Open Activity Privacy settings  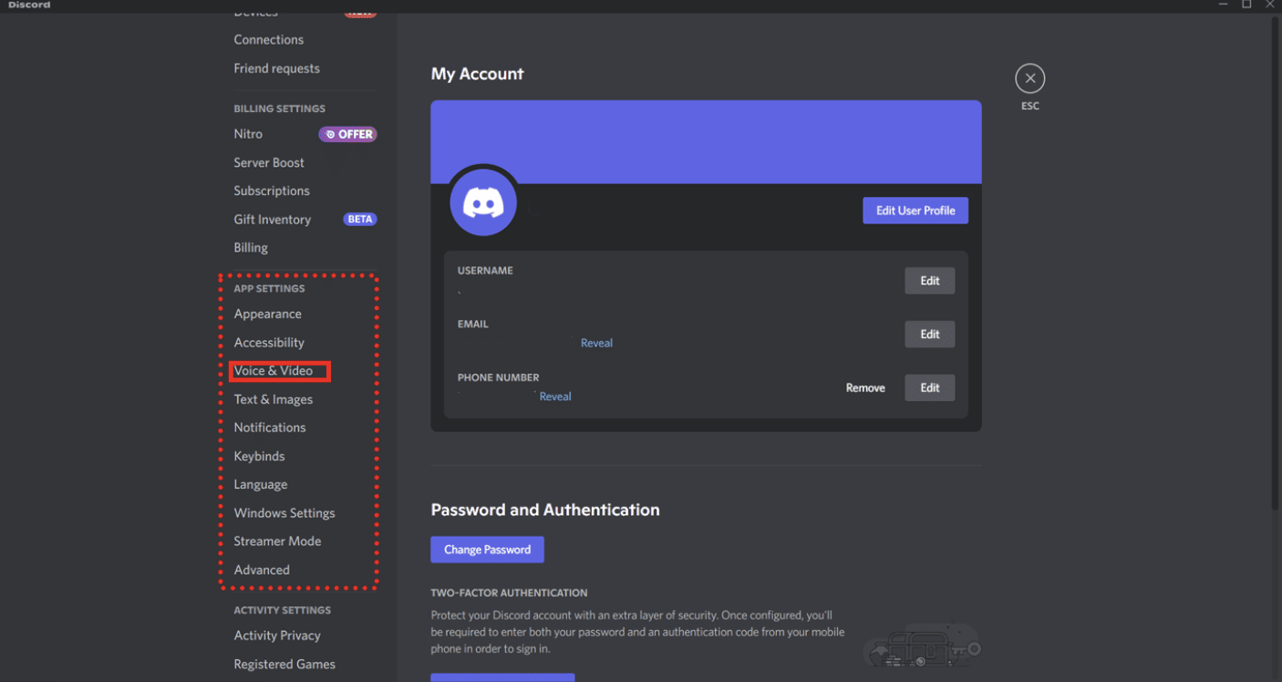tap(277, 635)
